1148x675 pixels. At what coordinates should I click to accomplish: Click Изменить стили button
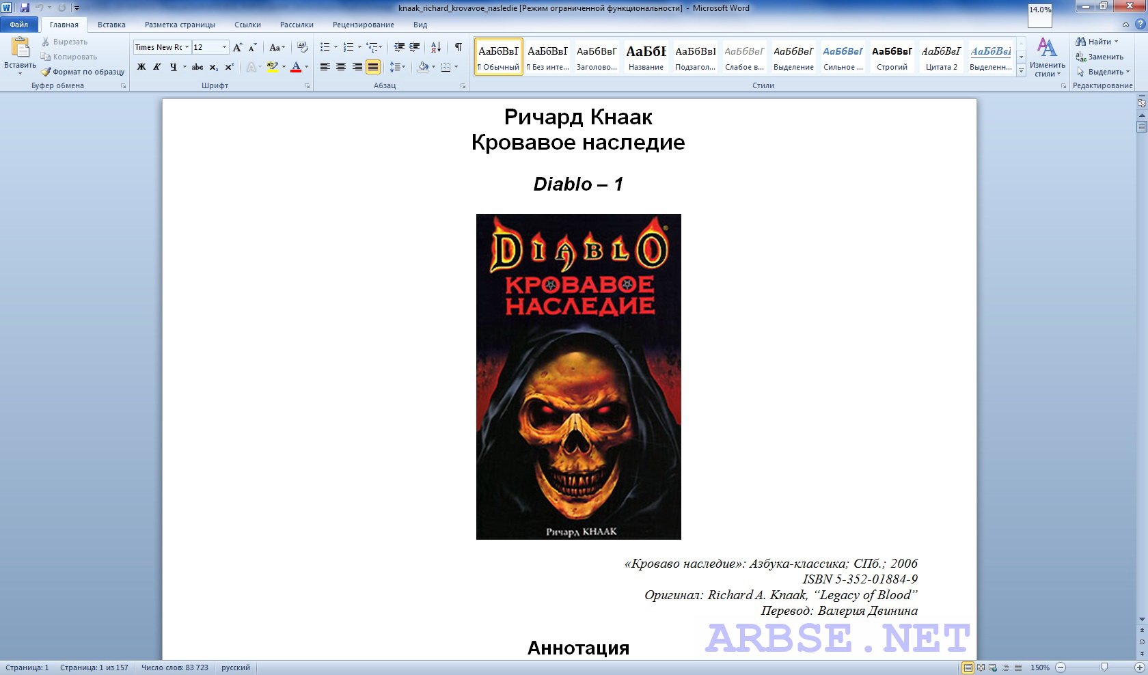pyautogui.click(x=1047, y=57)
